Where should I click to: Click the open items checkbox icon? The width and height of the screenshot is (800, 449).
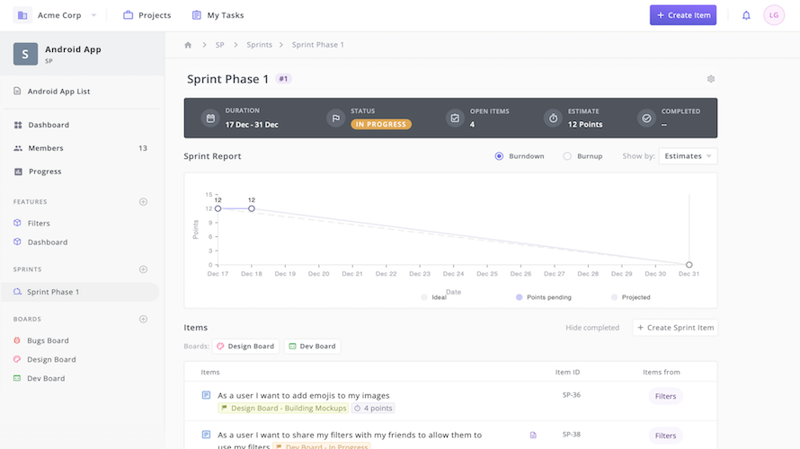point(455,119)
